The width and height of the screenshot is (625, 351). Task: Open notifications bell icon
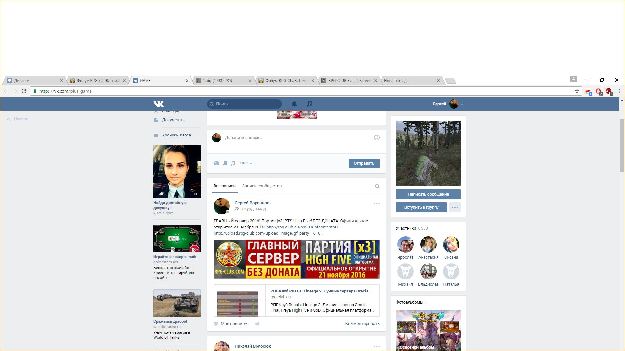pos(294,104)
